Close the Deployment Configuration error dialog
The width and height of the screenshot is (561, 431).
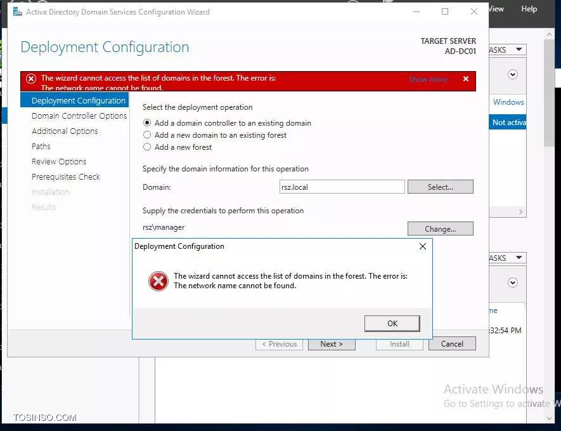(x=423, y=246)
